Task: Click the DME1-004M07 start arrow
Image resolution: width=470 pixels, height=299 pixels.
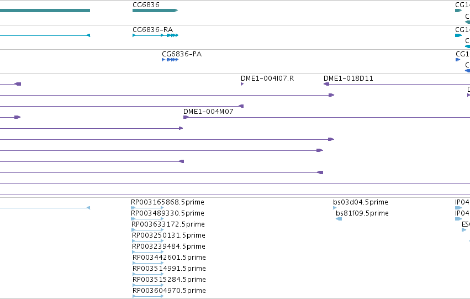Action: click(186, 117)
